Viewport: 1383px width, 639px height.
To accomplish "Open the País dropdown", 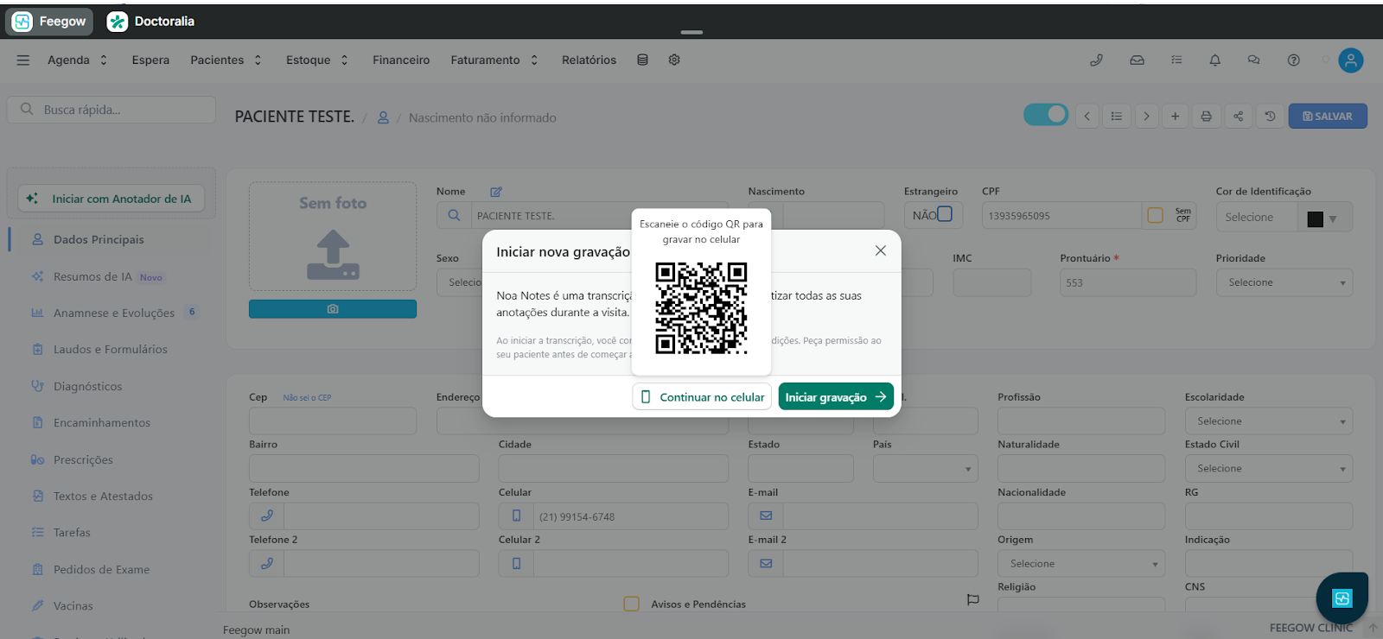I will coord(926,469).
